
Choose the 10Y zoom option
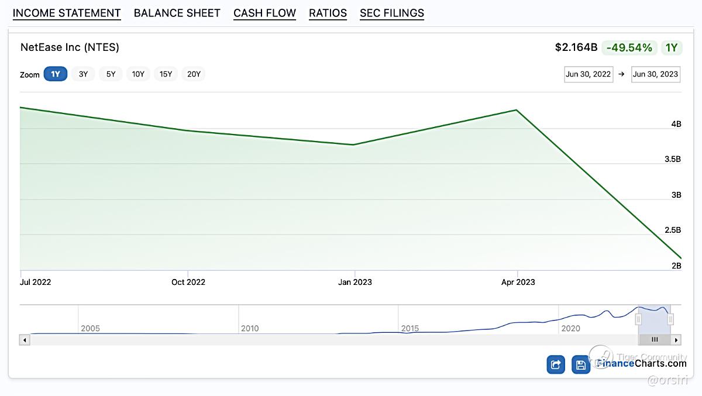pos(138,74)
